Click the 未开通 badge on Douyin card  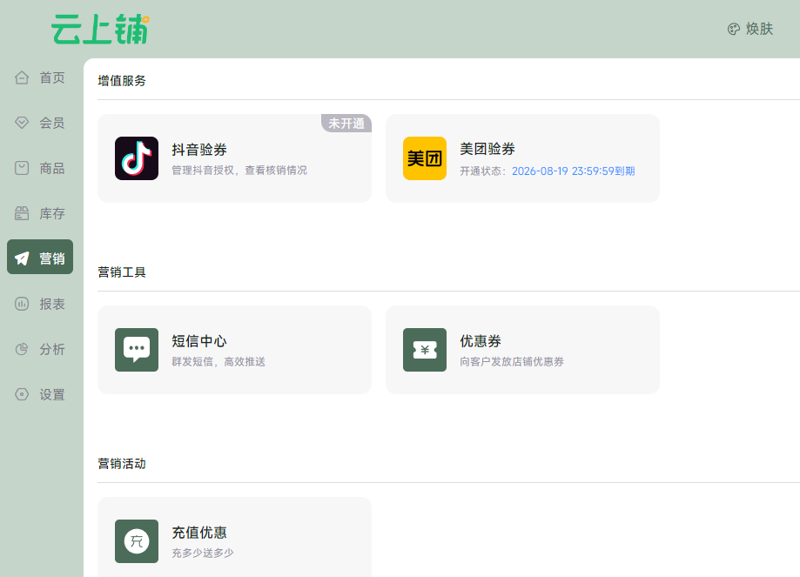346,124
